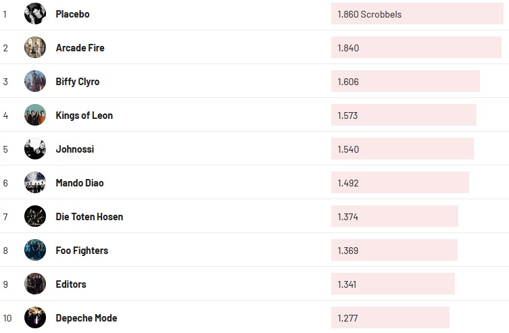Click Die Toten Hosen's avatar thumbnail
Screen dimensions: 509x333
point(35,217)
